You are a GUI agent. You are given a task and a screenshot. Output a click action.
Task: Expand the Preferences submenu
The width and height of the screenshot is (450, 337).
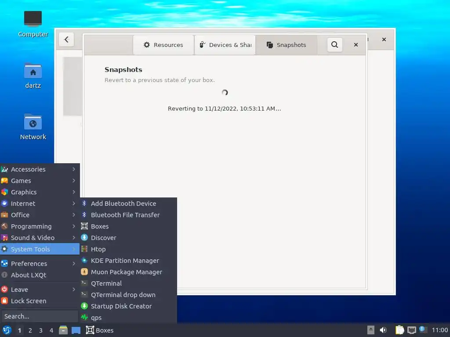40,264
